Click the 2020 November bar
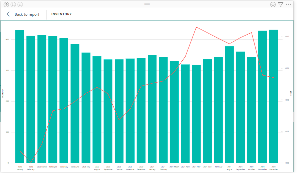The image size is (297, 173). (130, 111)
